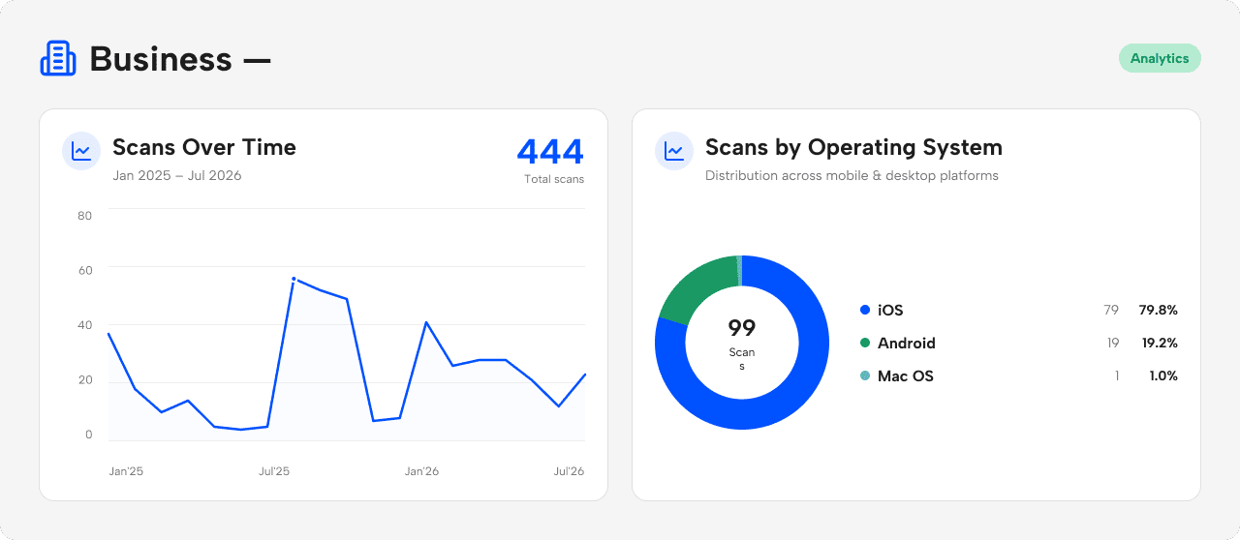Click the Android scan count 19
This screenshot has width=1240, height=540.
click(1113, 343)
